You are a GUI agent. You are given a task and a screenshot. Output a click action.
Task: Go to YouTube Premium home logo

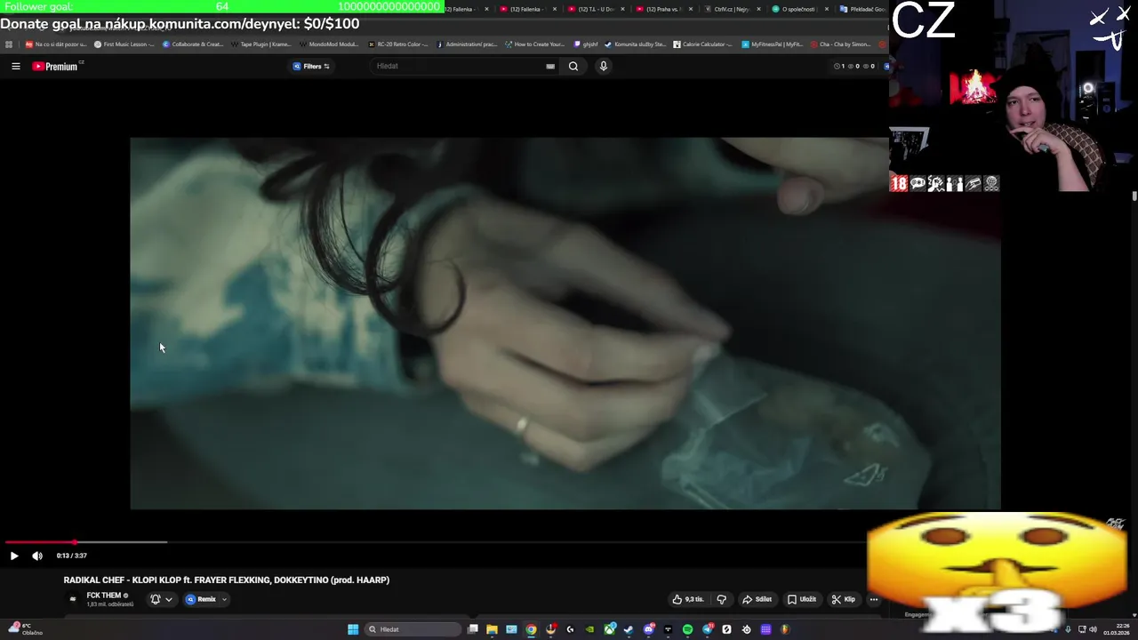pyautogui.click(x=56, y=66)
